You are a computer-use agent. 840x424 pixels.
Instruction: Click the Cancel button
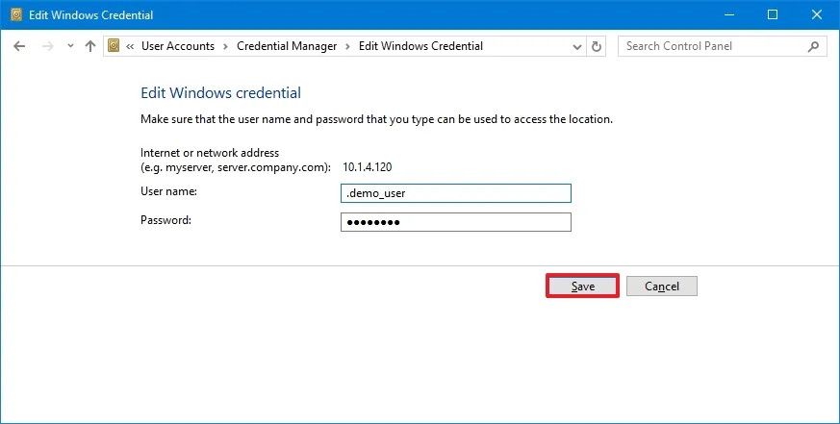click(662, 286)
